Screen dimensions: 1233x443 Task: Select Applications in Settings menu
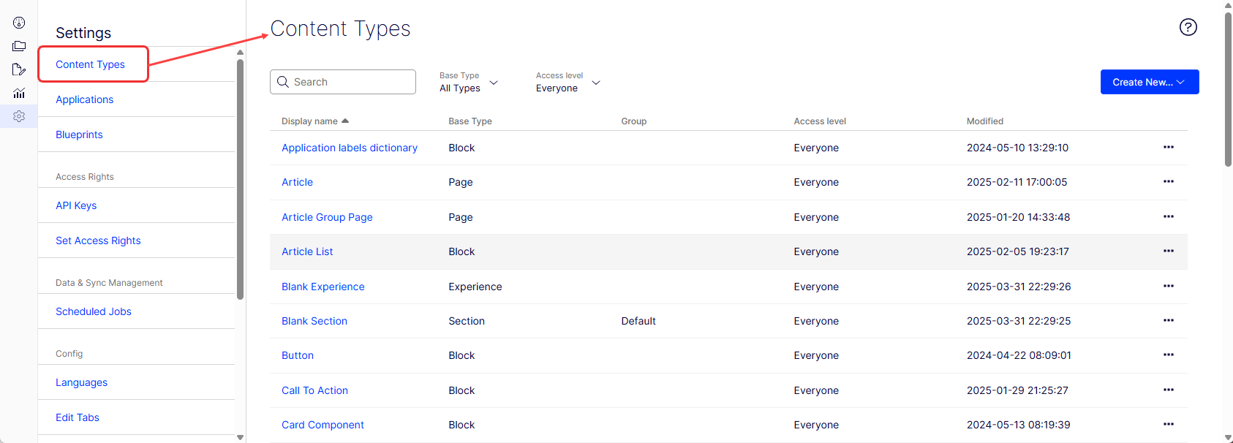85,99
